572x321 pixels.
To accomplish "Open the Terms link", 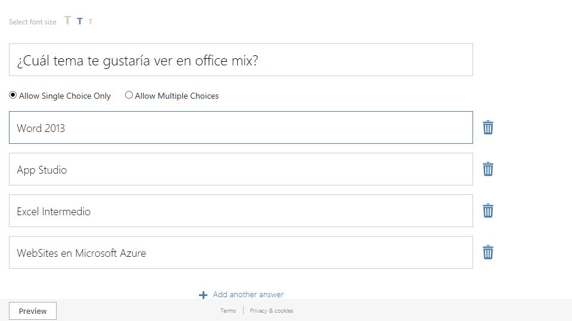I will [x=228, y=310].
